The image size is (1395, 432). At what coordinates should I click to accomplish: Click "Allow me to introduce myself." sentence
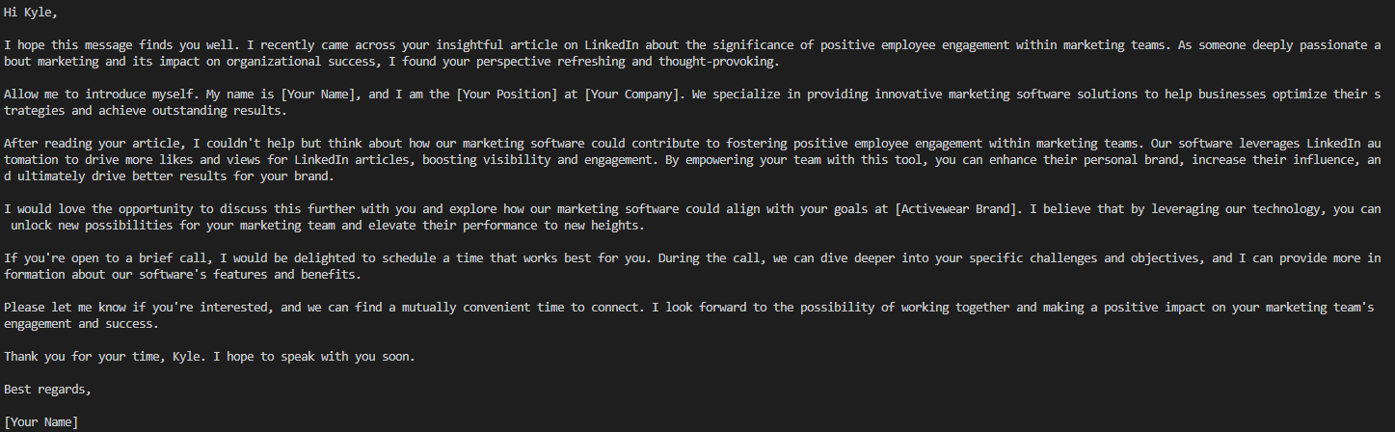point(102,94)
